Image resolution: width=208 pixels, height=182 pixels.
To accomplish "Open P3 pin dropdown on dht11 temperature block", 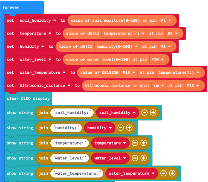I will point(173,34).
